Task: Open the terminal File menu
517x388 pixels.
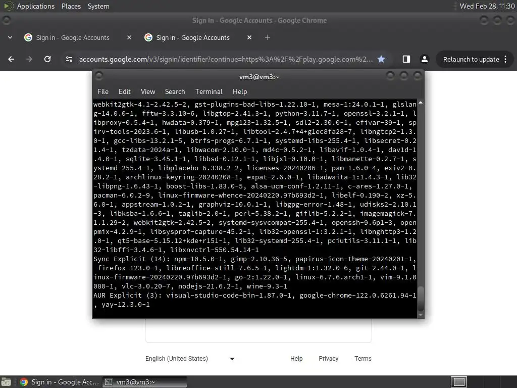Action: pos(103,91)
